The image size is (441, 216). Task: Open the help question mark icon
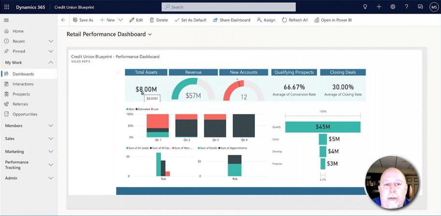coord(406,7)
